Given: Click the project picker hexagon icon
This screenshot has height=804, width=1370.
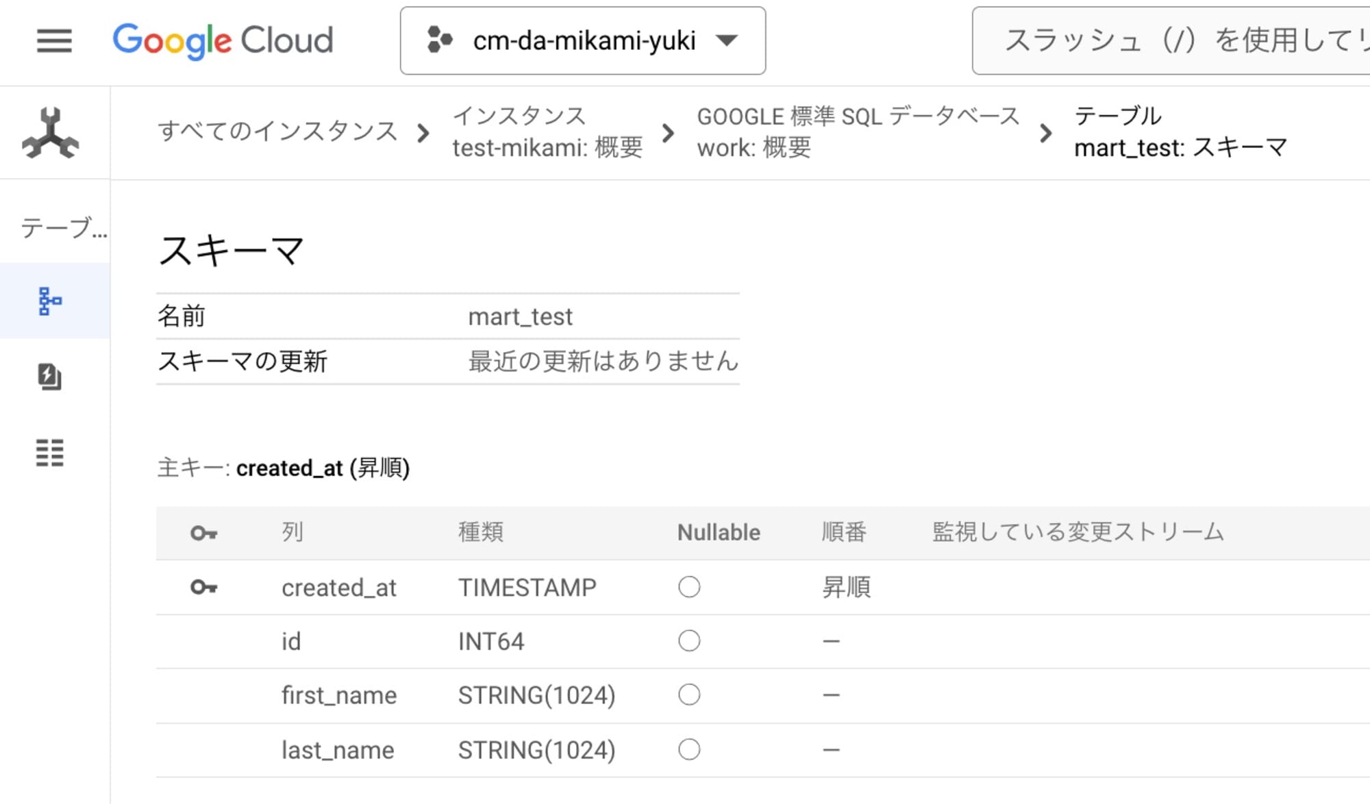Looking at the screenshot, I should pos(439,40).
